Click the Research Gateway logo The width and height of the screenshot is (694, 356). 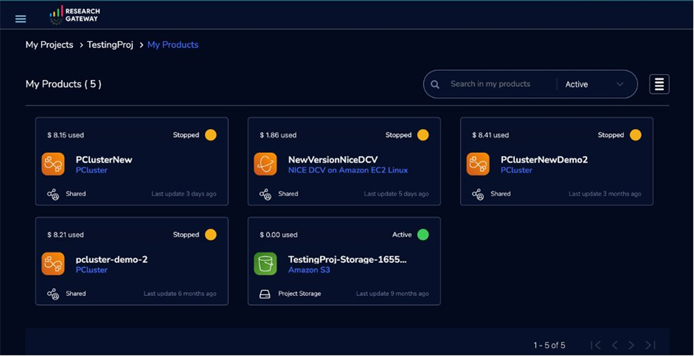[74, 15]
